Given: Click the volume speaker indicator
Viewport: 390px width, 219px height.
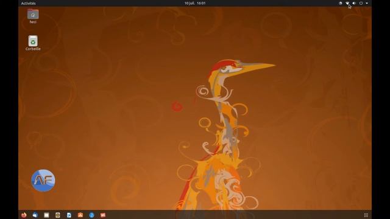Looking at the screenshot, I should point(354,3).
